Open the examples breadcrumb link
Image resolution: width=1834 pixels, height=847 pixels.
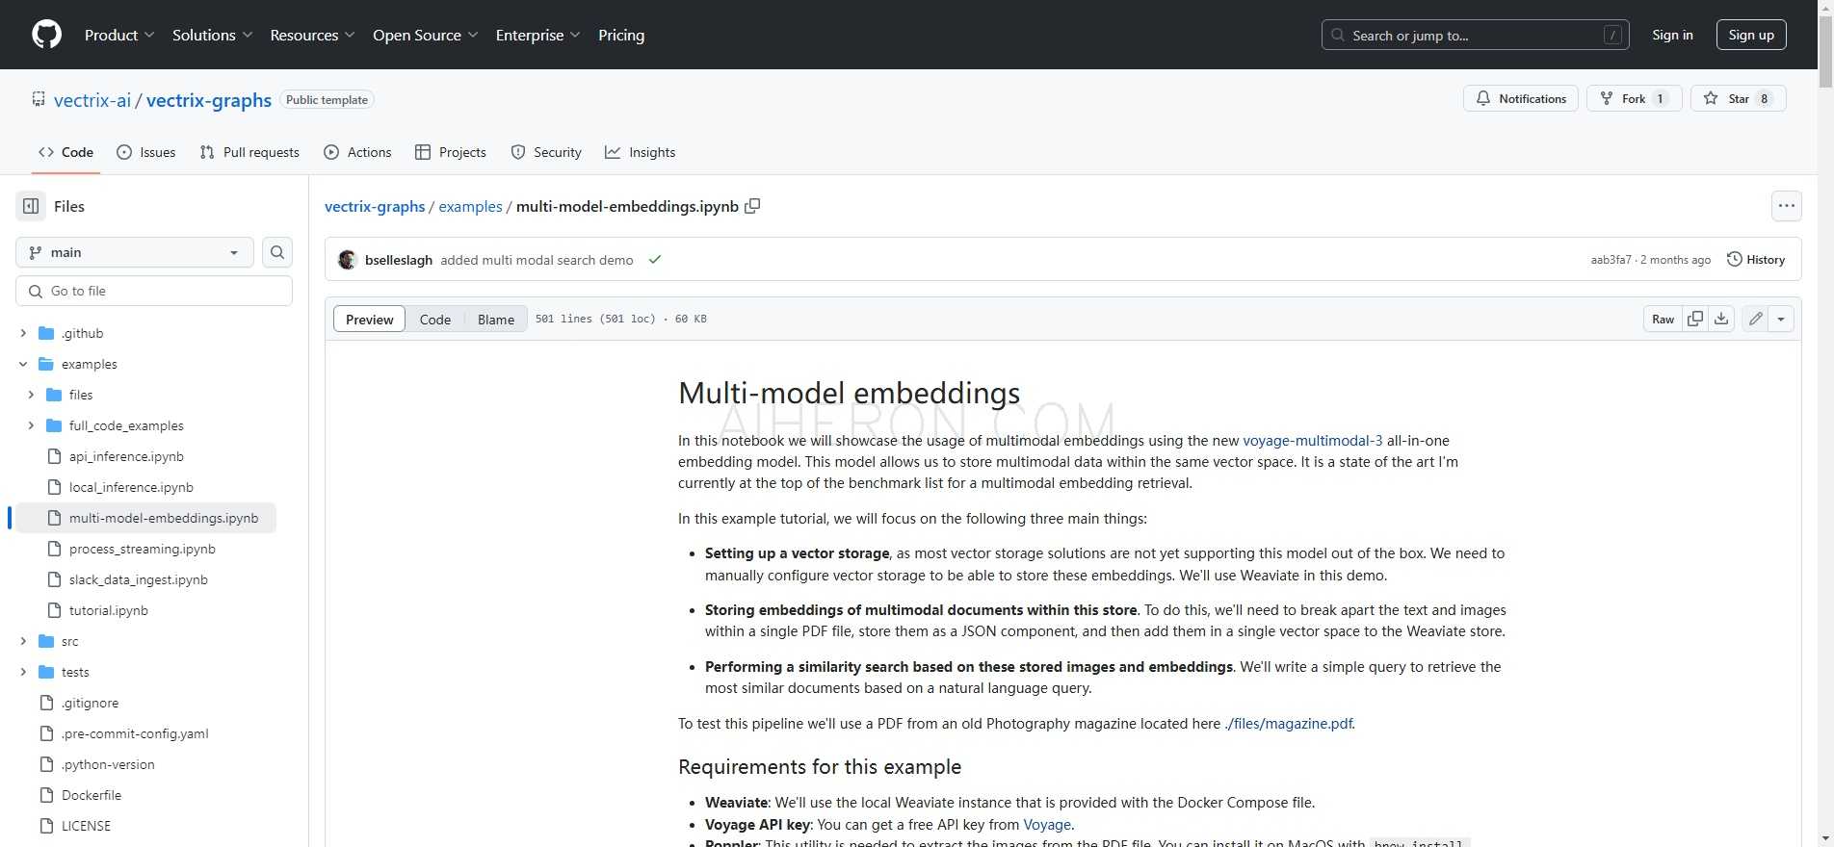coord(470,206)
